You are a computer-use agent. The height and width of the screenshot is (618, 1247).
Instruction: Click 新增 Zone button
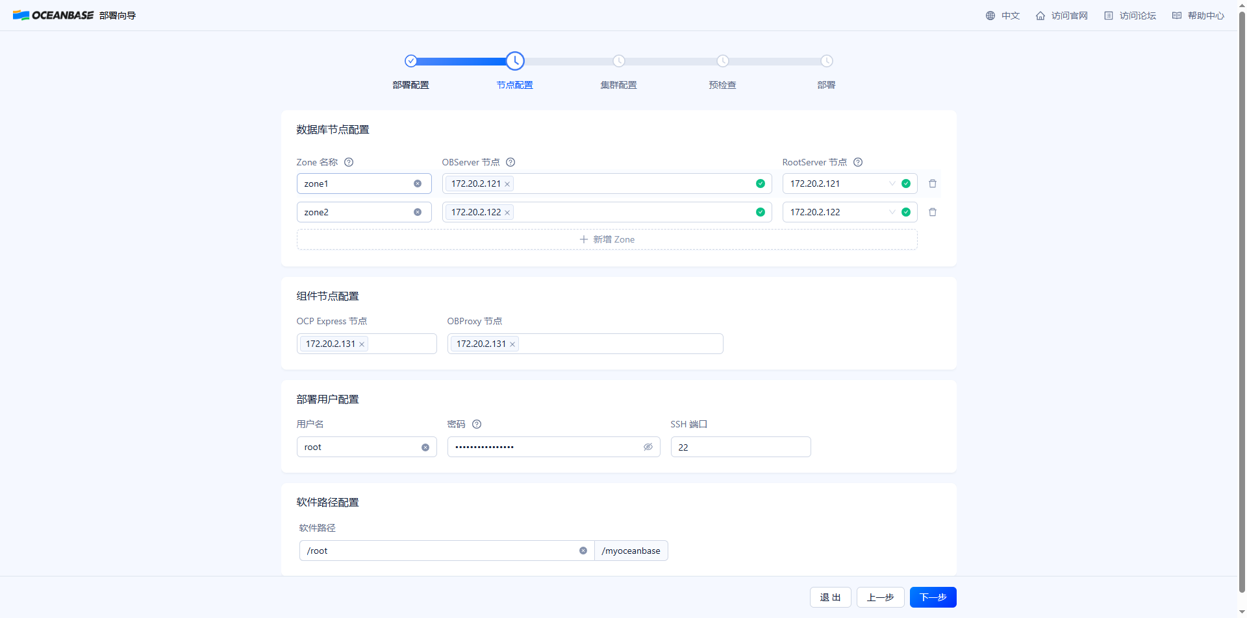click(607, 239)
